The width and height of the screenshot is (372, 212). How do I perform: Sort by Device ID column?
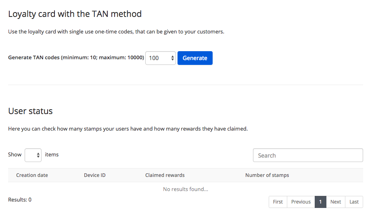pyautogui.click(x=95, y=175)
